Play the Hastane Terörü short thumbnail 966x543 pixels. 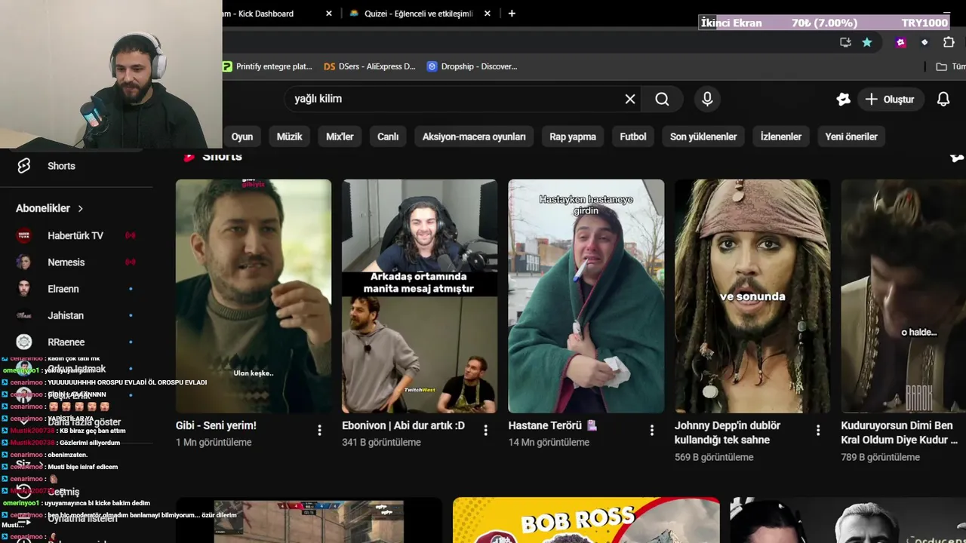pos(586,296)
